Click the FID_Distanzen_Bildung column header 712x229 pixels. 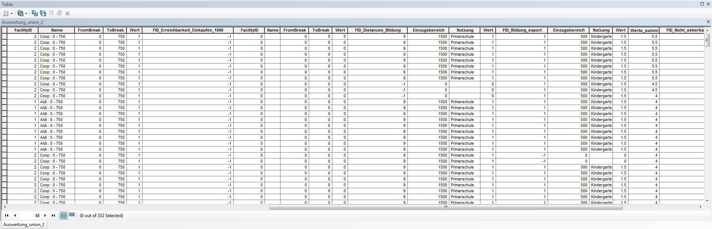377,30
